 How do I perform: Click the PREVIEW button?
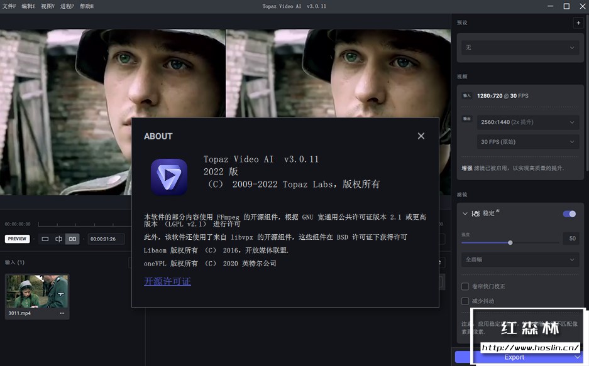click(17, 239)
